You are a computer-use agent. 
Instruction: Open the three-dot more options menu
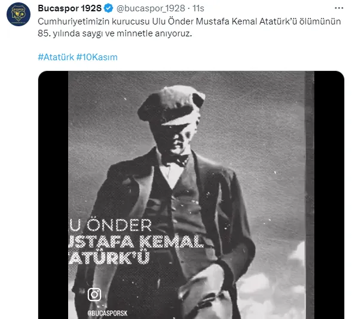339,8
